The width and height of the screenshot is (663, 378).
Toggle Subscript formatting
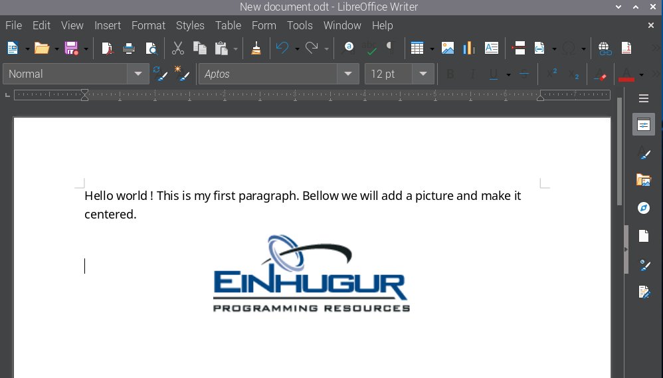click(574, 74)
